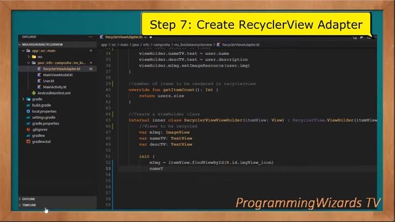
Task: Click the 'main' breadcrumb segment
Action: coord(124,45)
